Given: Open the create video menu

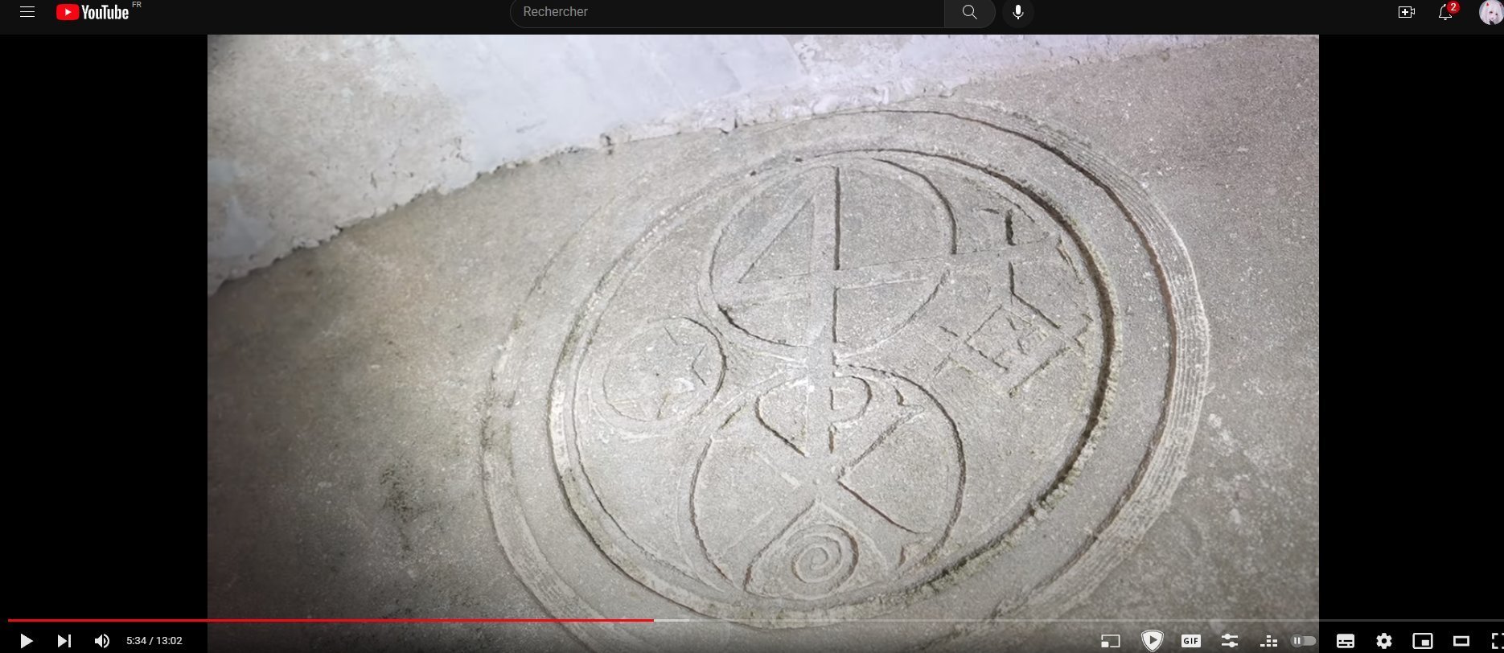Looking at the screenshot, I should (1407, 12).
